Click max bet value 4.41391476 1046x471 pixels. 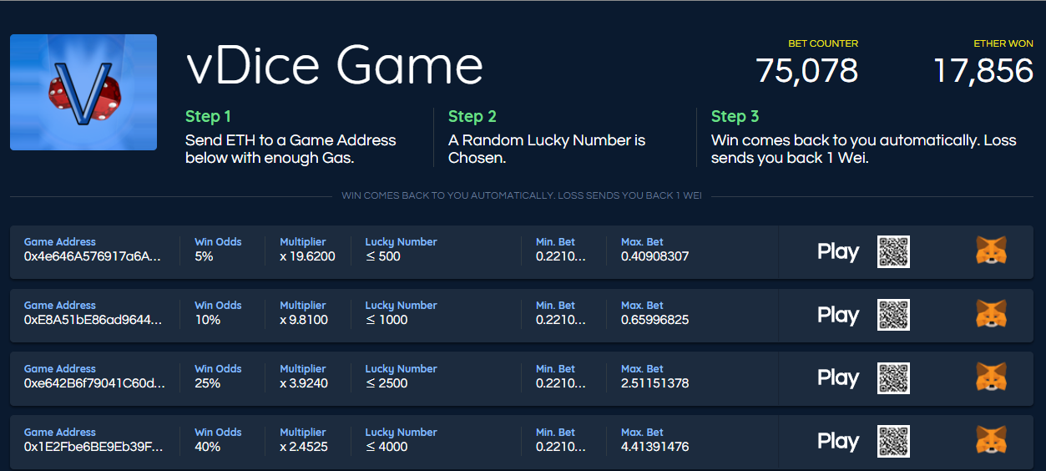(x=655, y=447)
